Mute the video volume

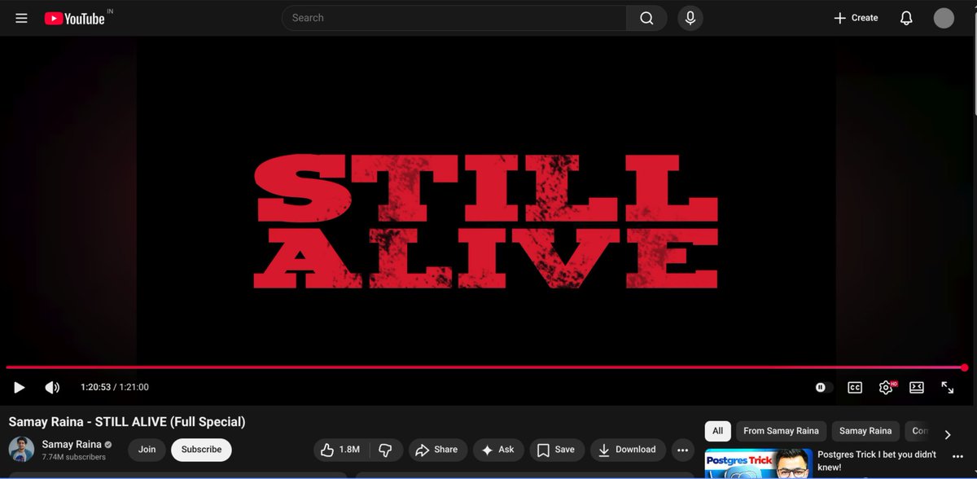[52, 388]
